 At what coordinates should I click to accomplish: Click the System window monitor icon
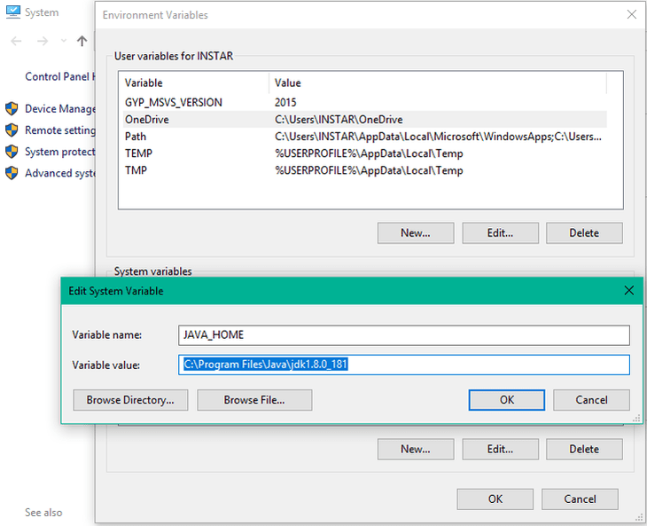tap(11, 12)
